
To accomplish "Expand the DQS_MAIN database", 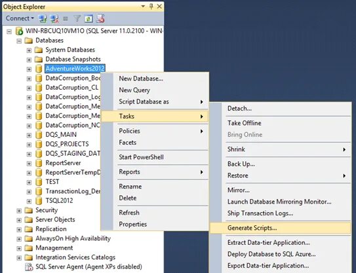I will point(29,135).
